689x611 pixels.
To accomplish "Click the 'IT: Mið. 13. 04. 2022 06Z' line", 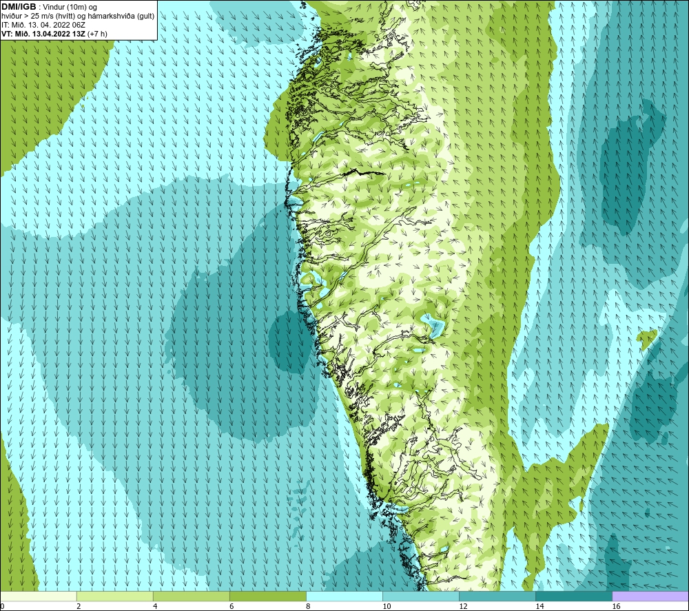I will point(43,25).
